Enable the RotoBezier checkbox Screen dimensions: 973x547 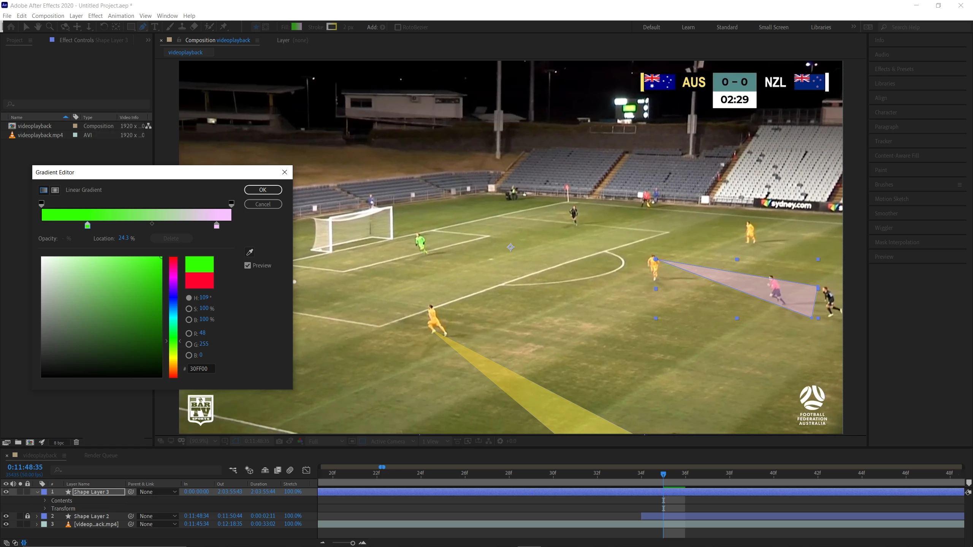pos(398,27)
